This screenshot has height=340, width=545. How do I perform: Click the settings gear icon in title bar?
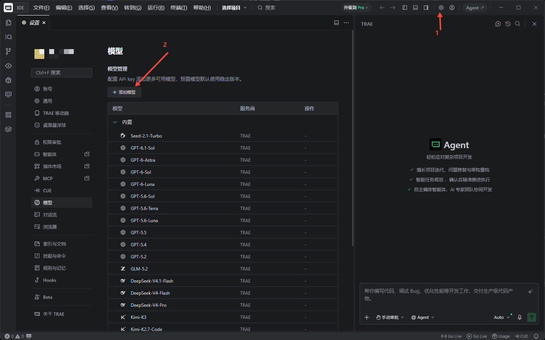tap(441, 8)
